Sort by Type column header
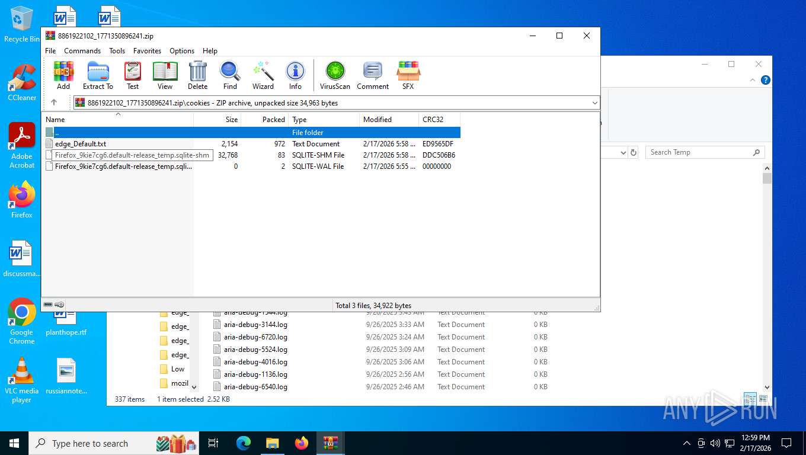806x455 pixels. (324, 120)
